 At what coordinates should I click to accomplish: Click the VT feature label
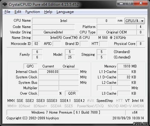127,101
